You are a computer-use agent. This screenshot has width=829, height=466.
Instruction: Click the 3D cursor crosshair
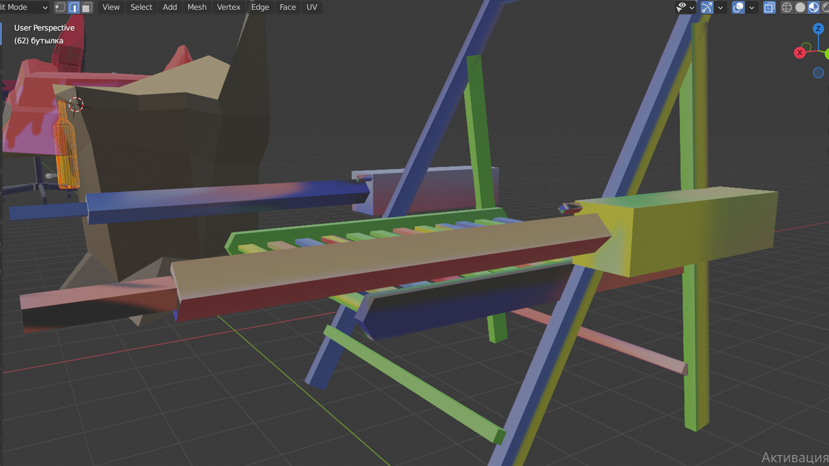click(76, 104)
